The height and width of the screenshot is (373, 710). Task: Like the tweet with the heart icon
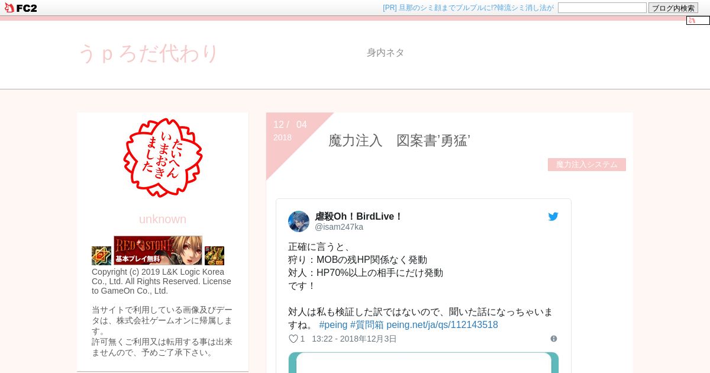pyautogui.click(x=293, y=339)
